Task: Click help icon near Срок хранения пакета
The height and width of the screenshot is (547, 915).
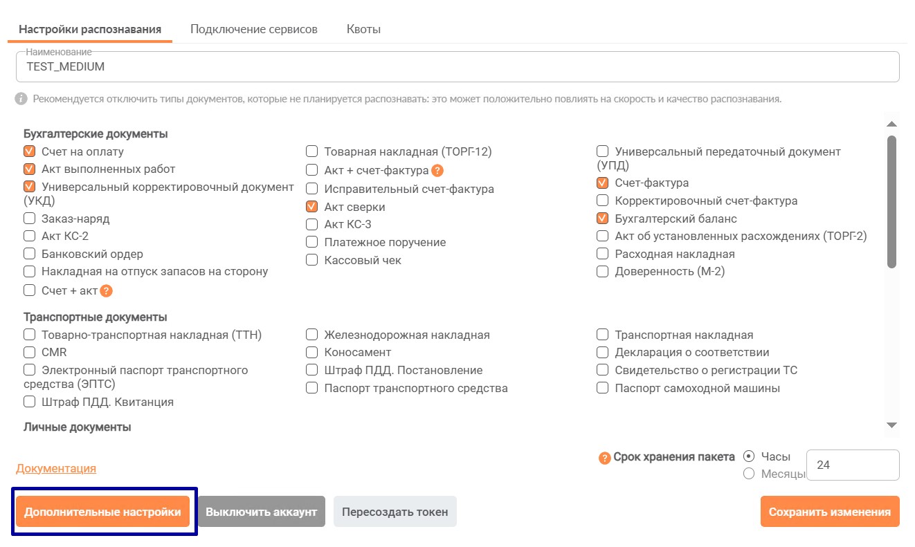Action: pyautogui.click(x=604, y=457)
